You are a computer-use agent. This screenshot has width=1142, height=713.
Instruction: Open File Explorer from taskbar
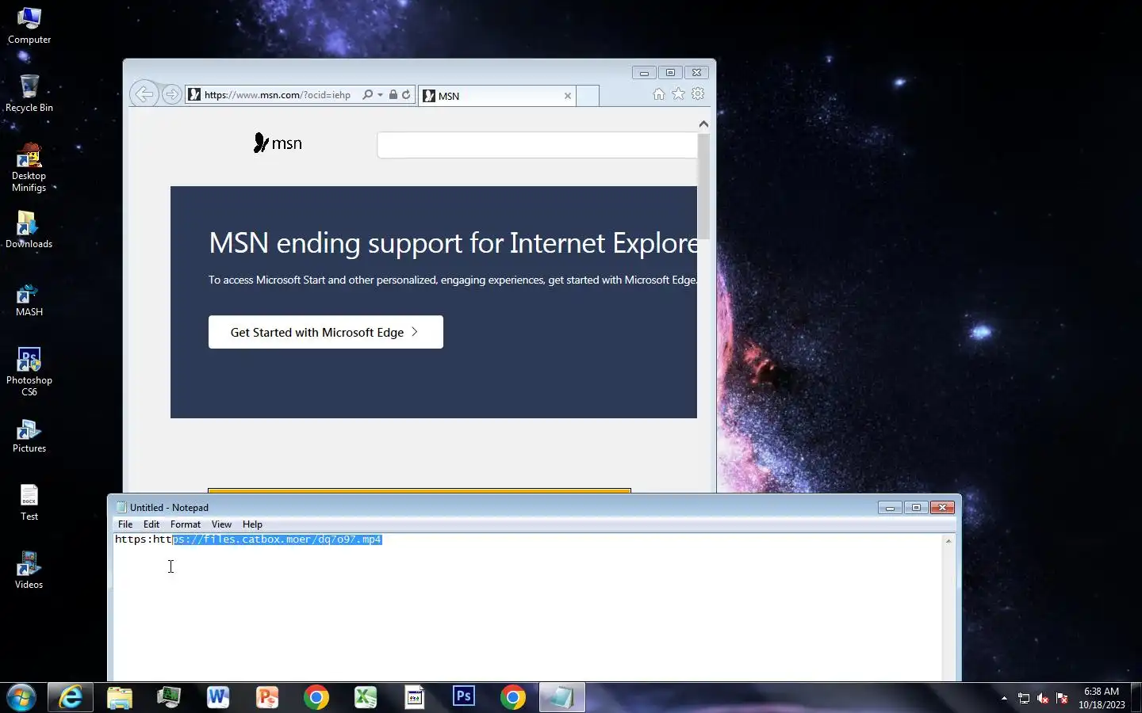[x=120, y=697]
